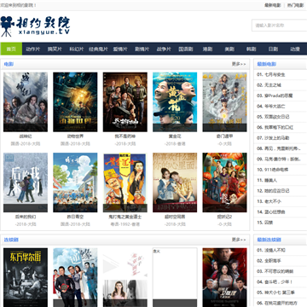Open the 黄金花 movie poster
This screenshot has height=307, width=307.
[175, 102]
